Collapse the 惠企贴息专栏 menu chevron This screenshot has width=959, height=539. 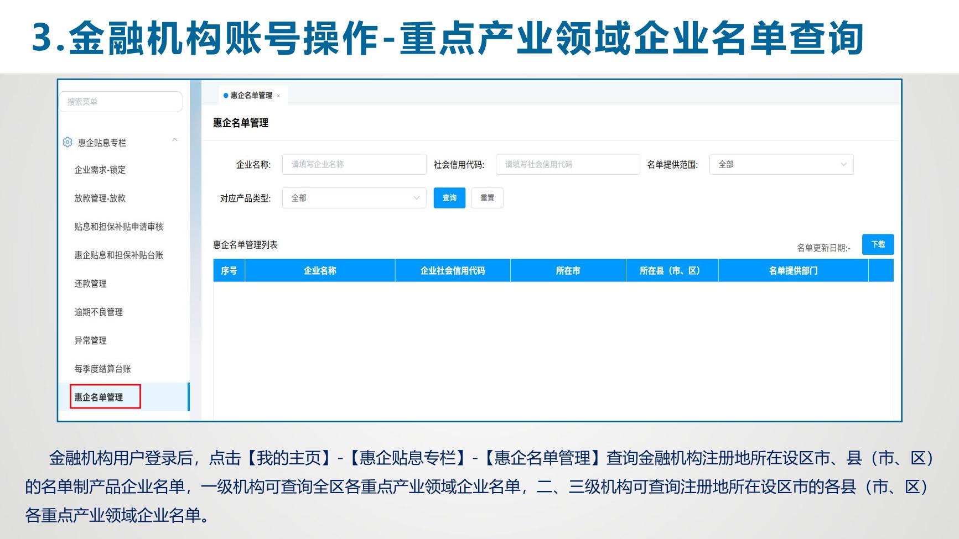pos(175,140)
